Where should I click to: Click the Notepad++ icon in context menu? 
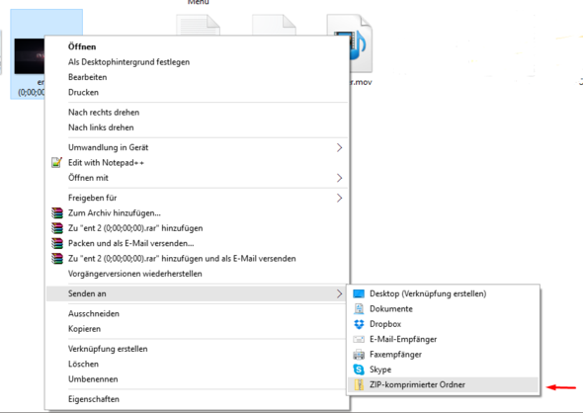click(x=56, y=162)
